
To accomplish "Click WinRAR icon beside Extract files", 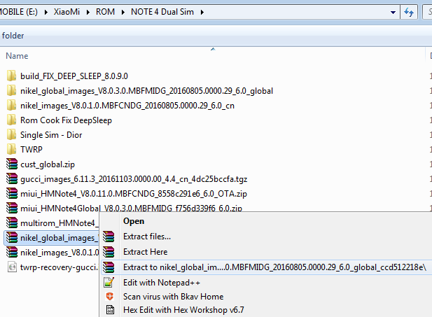I will coord(109,237).
